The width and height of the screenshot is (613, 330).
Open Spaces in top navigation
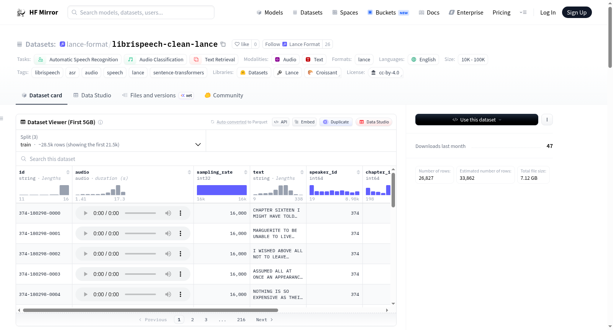[345, 13]
